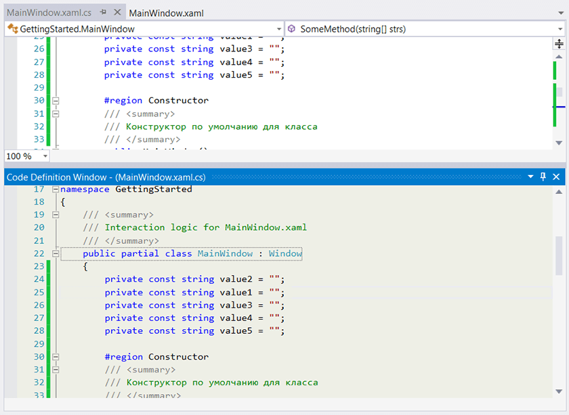This screenshot has width=569, height=415.
Task: Open the 100 % zoom dropdown
Action: (45, 156)
